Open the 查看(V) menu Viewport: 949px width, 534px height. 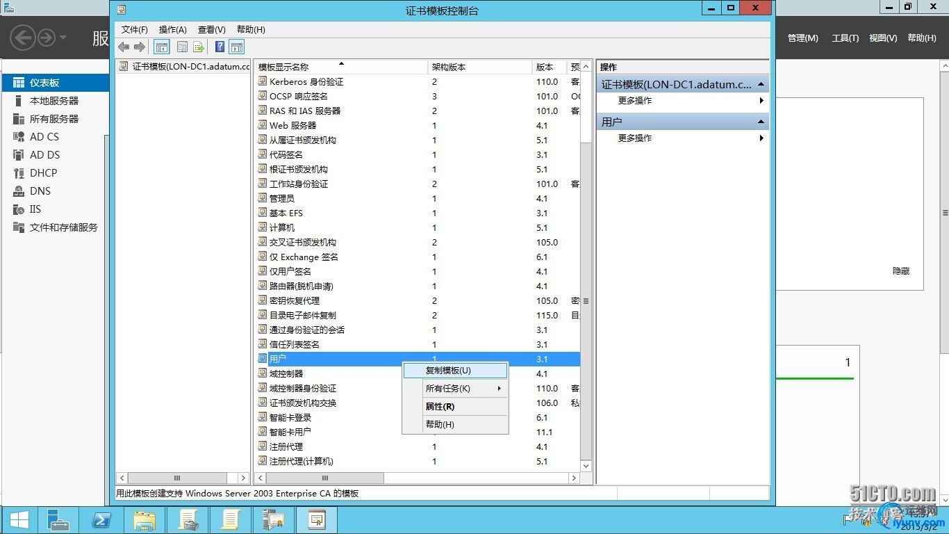[x=212, y=30]
